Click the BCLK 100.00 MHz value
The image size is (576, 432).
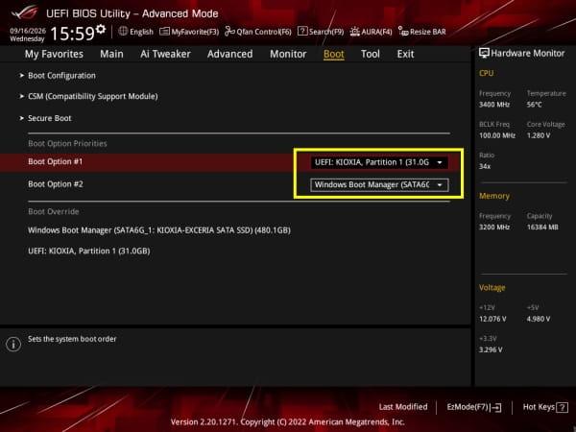point(497,135)
